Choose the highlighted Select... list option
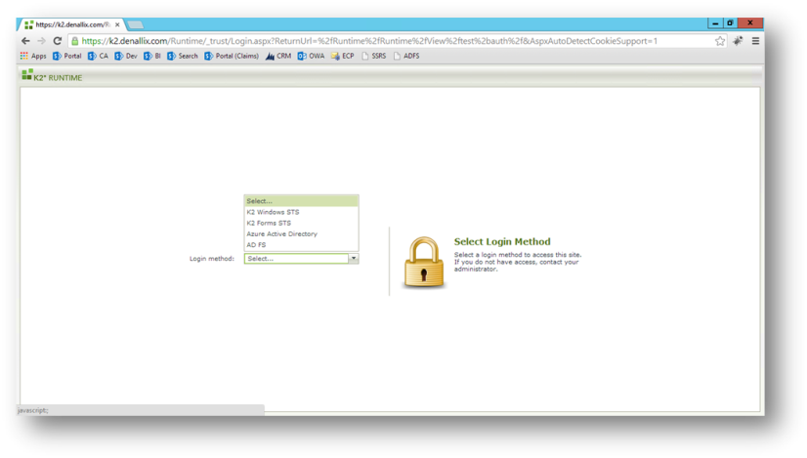 (301, 201)
